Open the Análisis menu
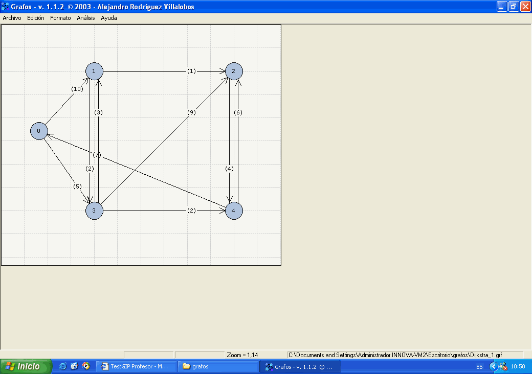Image resolution: width=532 pixels, height=374 pixels. tap(86, 18)
